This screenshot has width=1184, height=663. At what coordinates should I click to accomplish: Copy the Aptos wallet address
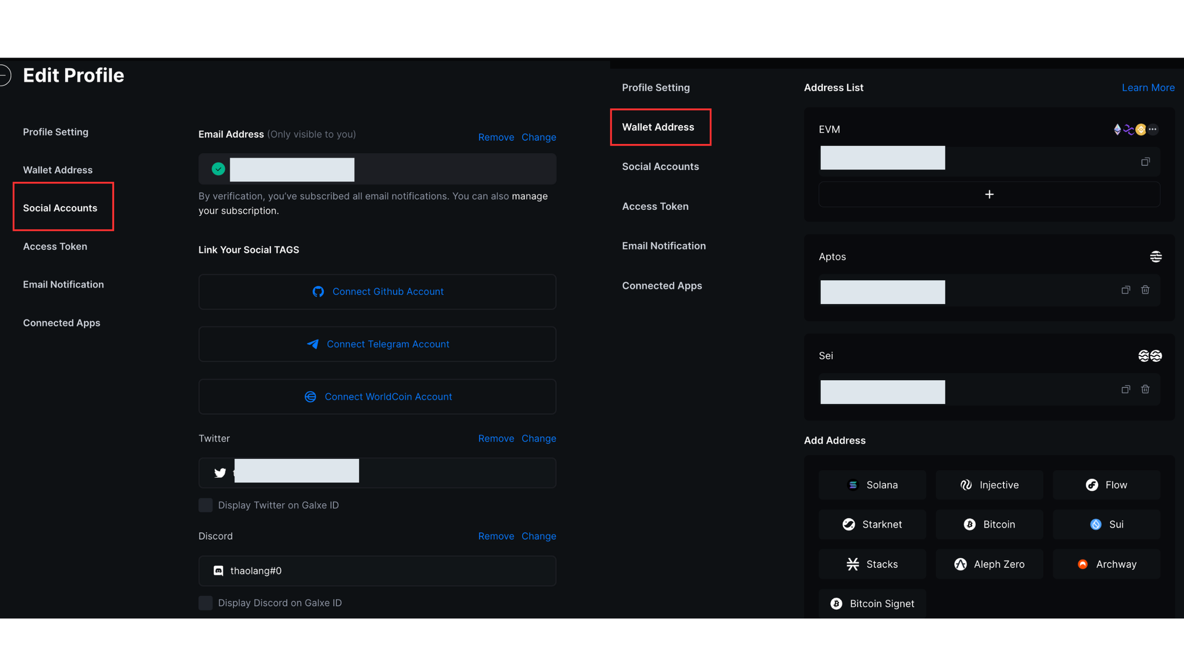pyautogui.click(x=1125, y=290)
